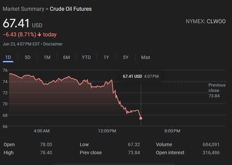This screenshot has width=232, height=165.
Task: Click the Crude Oil Futures title
Action: click(71, 9)
